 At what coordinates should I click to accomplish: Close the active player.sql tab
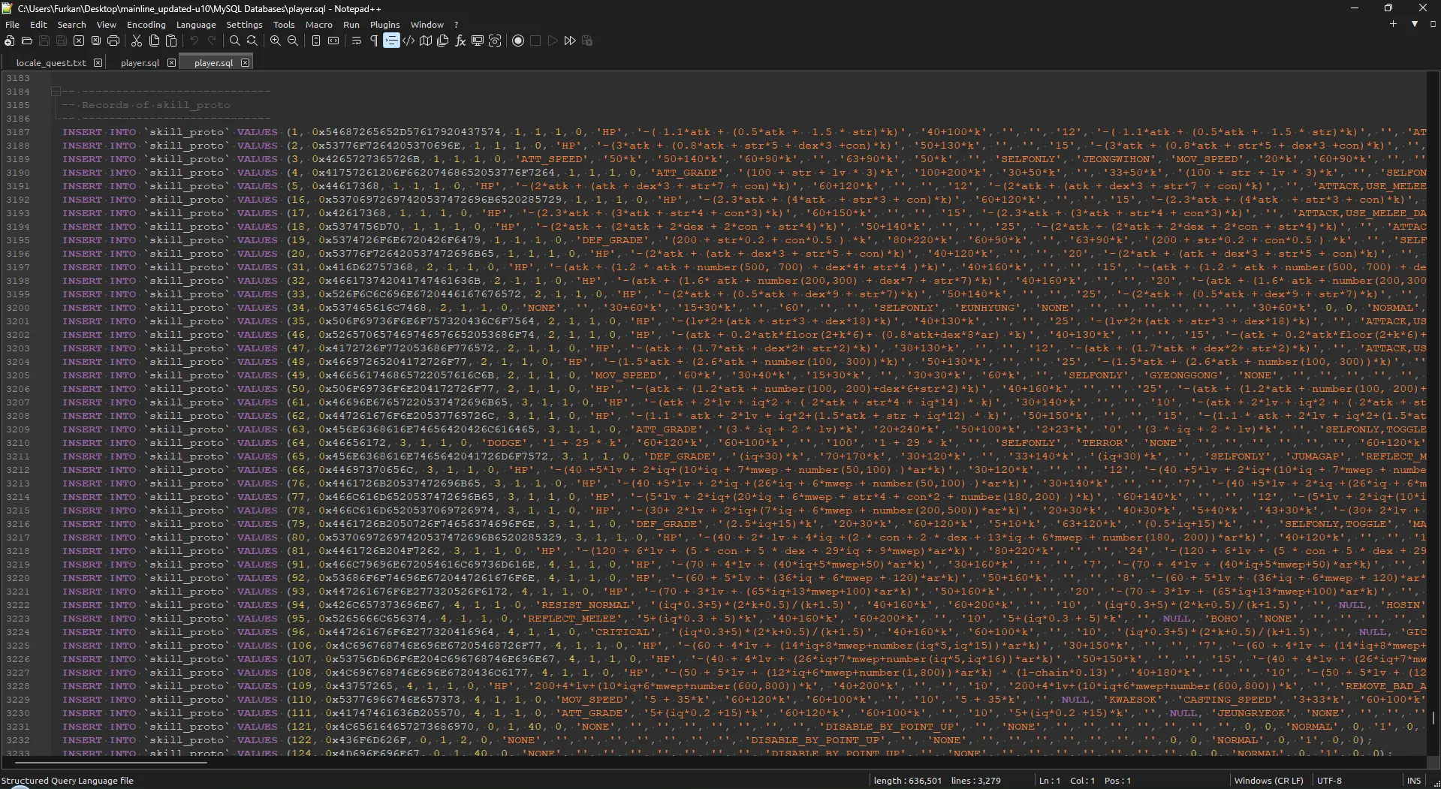[x=246, y=63]
